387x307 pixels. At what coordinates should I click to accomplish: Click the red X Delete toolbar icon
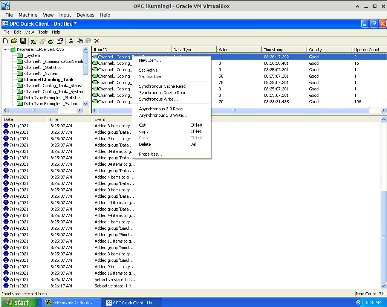[x=97, y=41]
